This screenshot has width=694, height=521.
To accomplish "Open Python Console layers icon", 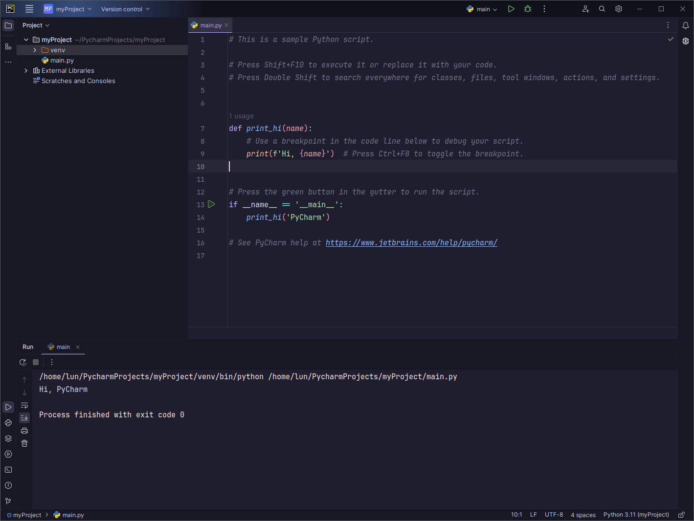I will tap(8, 438).
